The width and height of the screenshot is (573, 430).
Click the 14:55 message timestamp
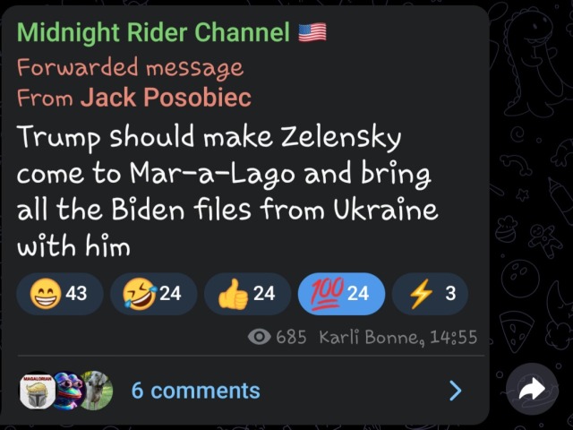(x=454, y=337)
